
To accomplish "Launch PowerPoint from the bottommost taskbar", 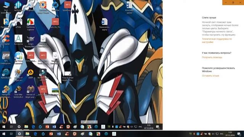I will pos(51,134).
